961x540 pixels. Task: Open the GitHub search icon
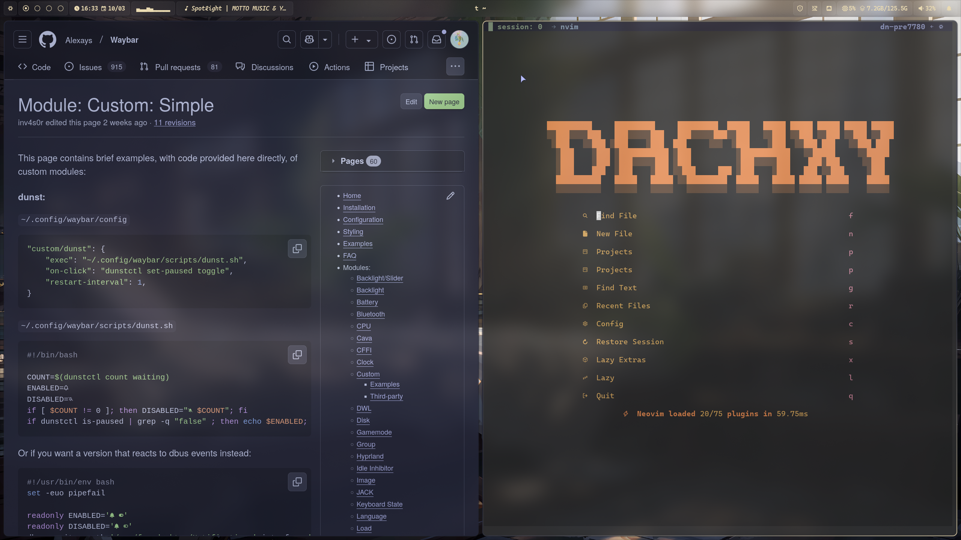pos(286,40)
